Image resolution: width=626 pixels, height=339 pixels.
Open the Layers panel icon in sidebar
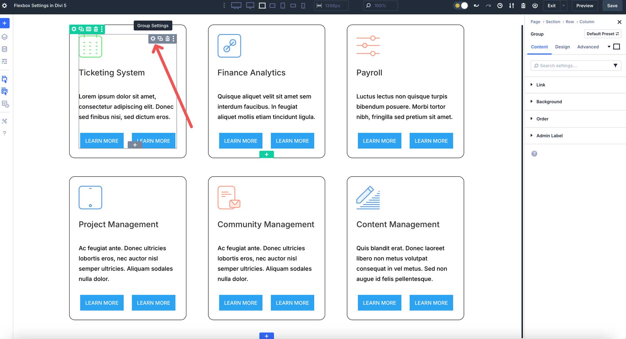coord(5,37)
